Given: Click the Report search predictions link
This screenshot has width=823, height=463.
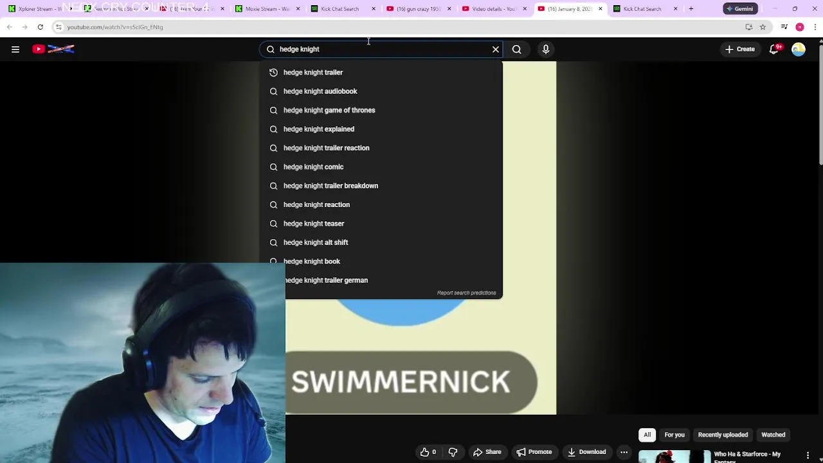Looking at the screenshot, I should 466,293.
